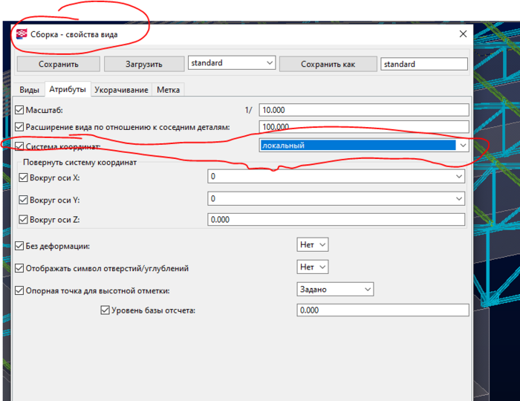The height and width of the screenshot is (401, 520).
Task: Click the Загрузить button
Action: pyautogui.click(x=144, y=64)
